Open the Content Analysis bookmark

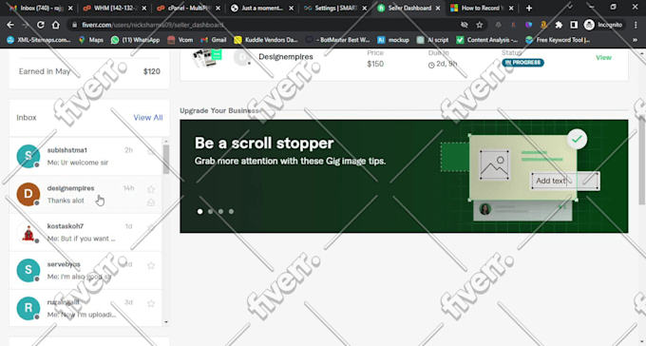click(x=487, y=40)
